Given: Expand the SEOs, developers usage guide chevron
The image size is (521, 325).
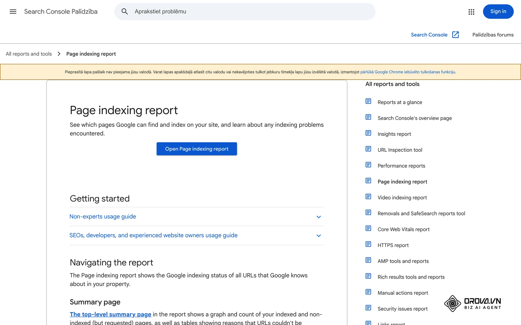Looking at the screenshot, I should (319, 236).
